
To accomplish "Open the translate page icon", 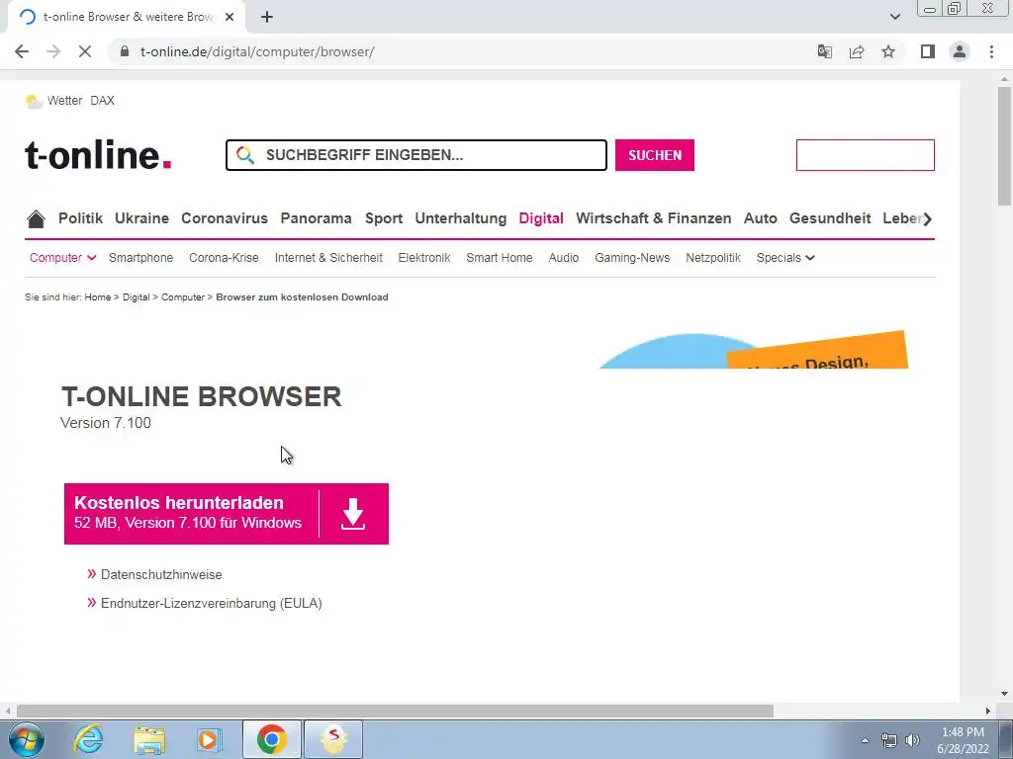I will tap(824, 51).
